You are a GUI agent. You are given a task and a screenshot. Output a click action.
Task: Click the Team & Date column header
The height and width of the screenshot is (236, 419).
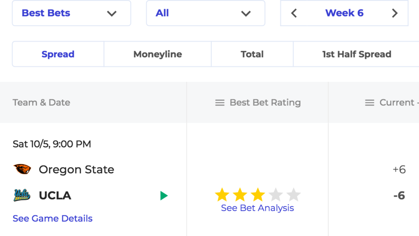(41, 103)
